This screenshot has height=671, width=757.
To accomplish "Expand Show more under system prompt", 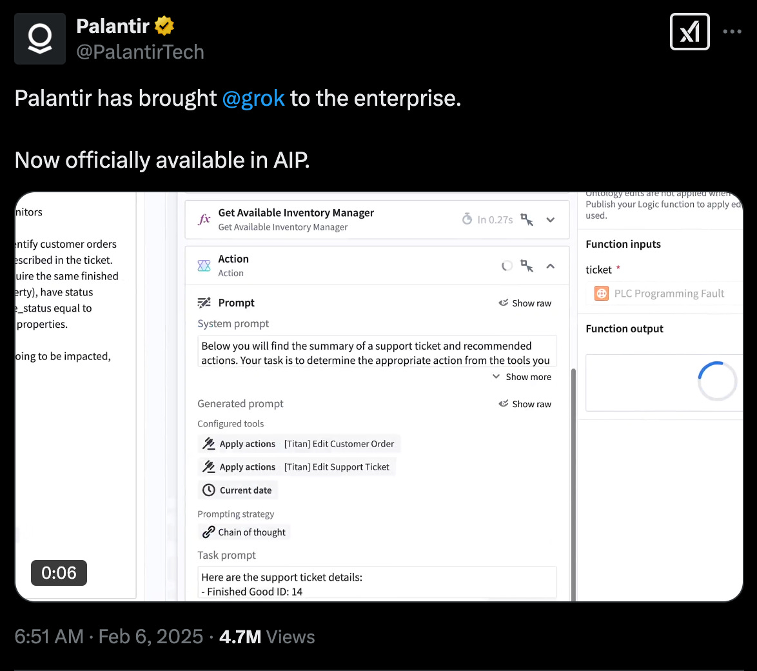I will 522,377.
